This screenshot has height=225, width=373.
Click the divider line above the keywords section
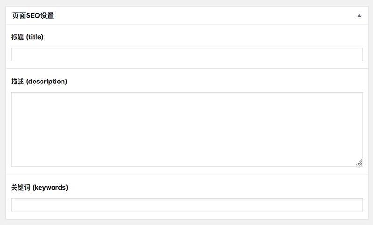(186, 175)
